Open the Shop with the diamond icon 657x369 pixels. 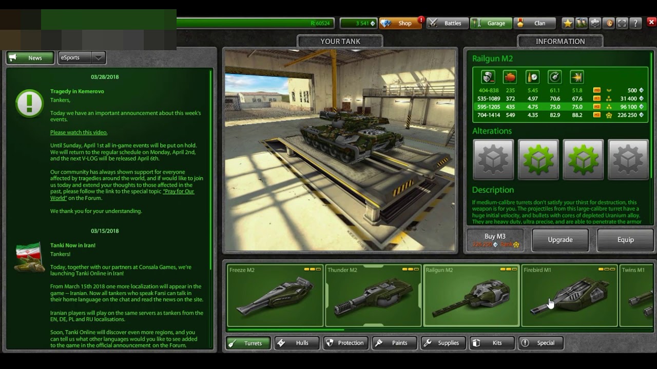[400, 23]
